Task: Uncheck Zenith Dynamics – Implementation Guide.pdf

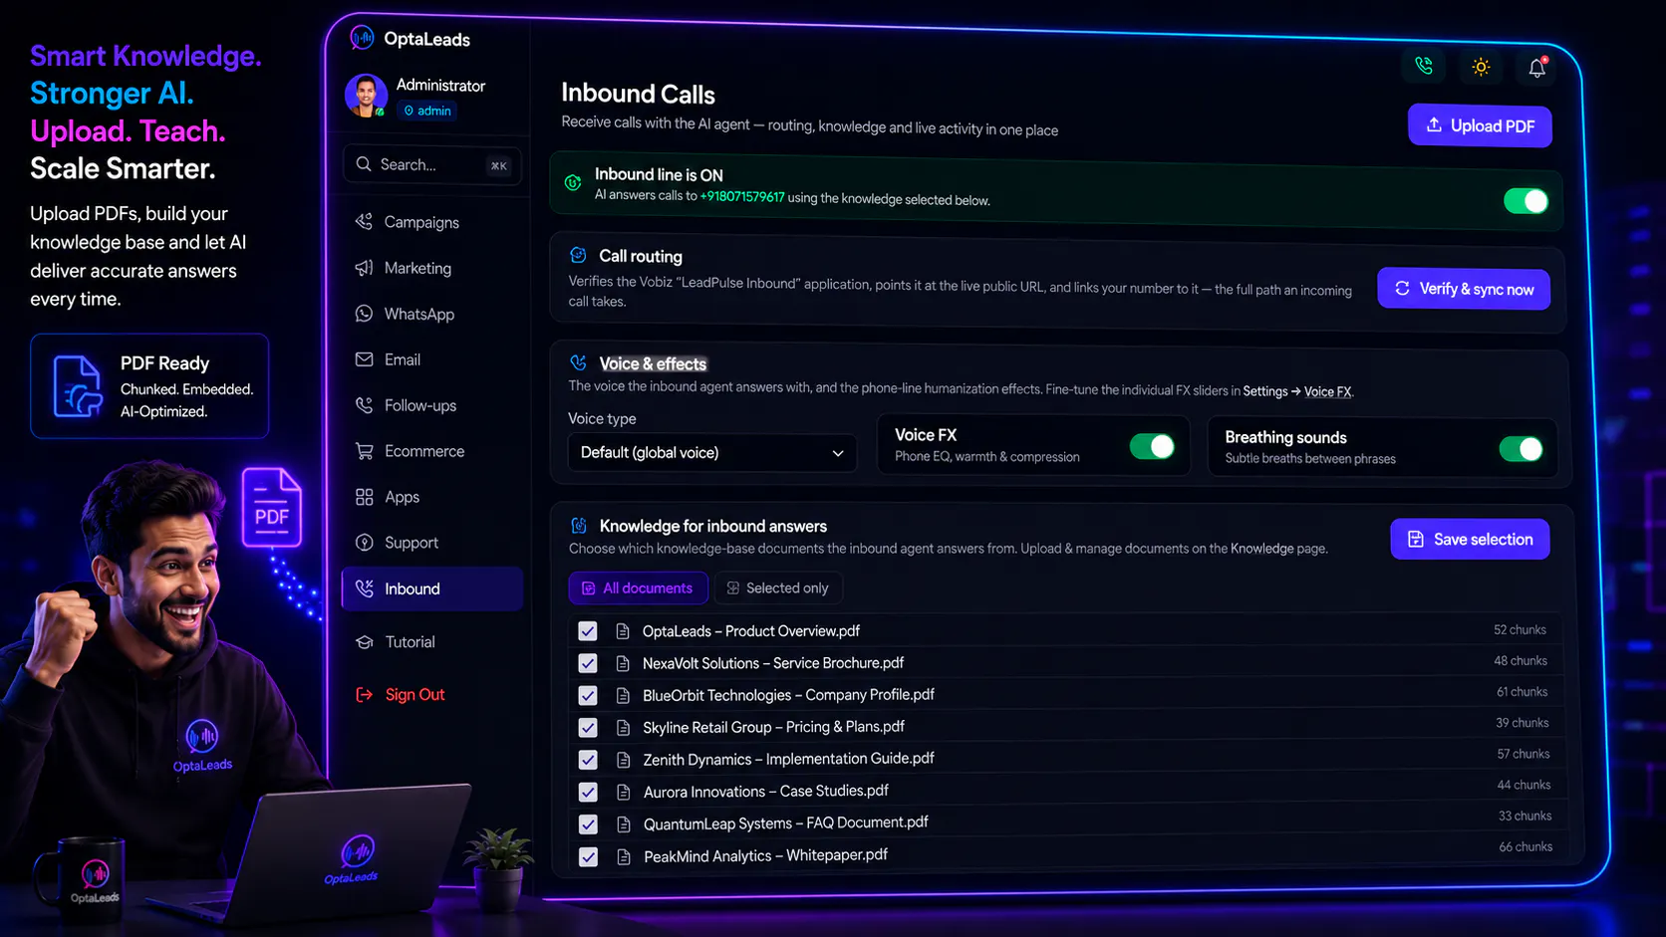Action: coord(588,760)
